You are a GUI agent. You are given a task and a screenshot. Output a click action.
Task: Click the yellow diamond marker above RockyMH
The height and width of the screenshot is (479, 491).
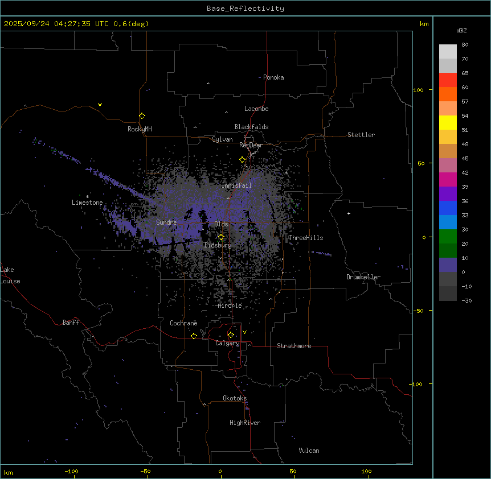(142, 115)
